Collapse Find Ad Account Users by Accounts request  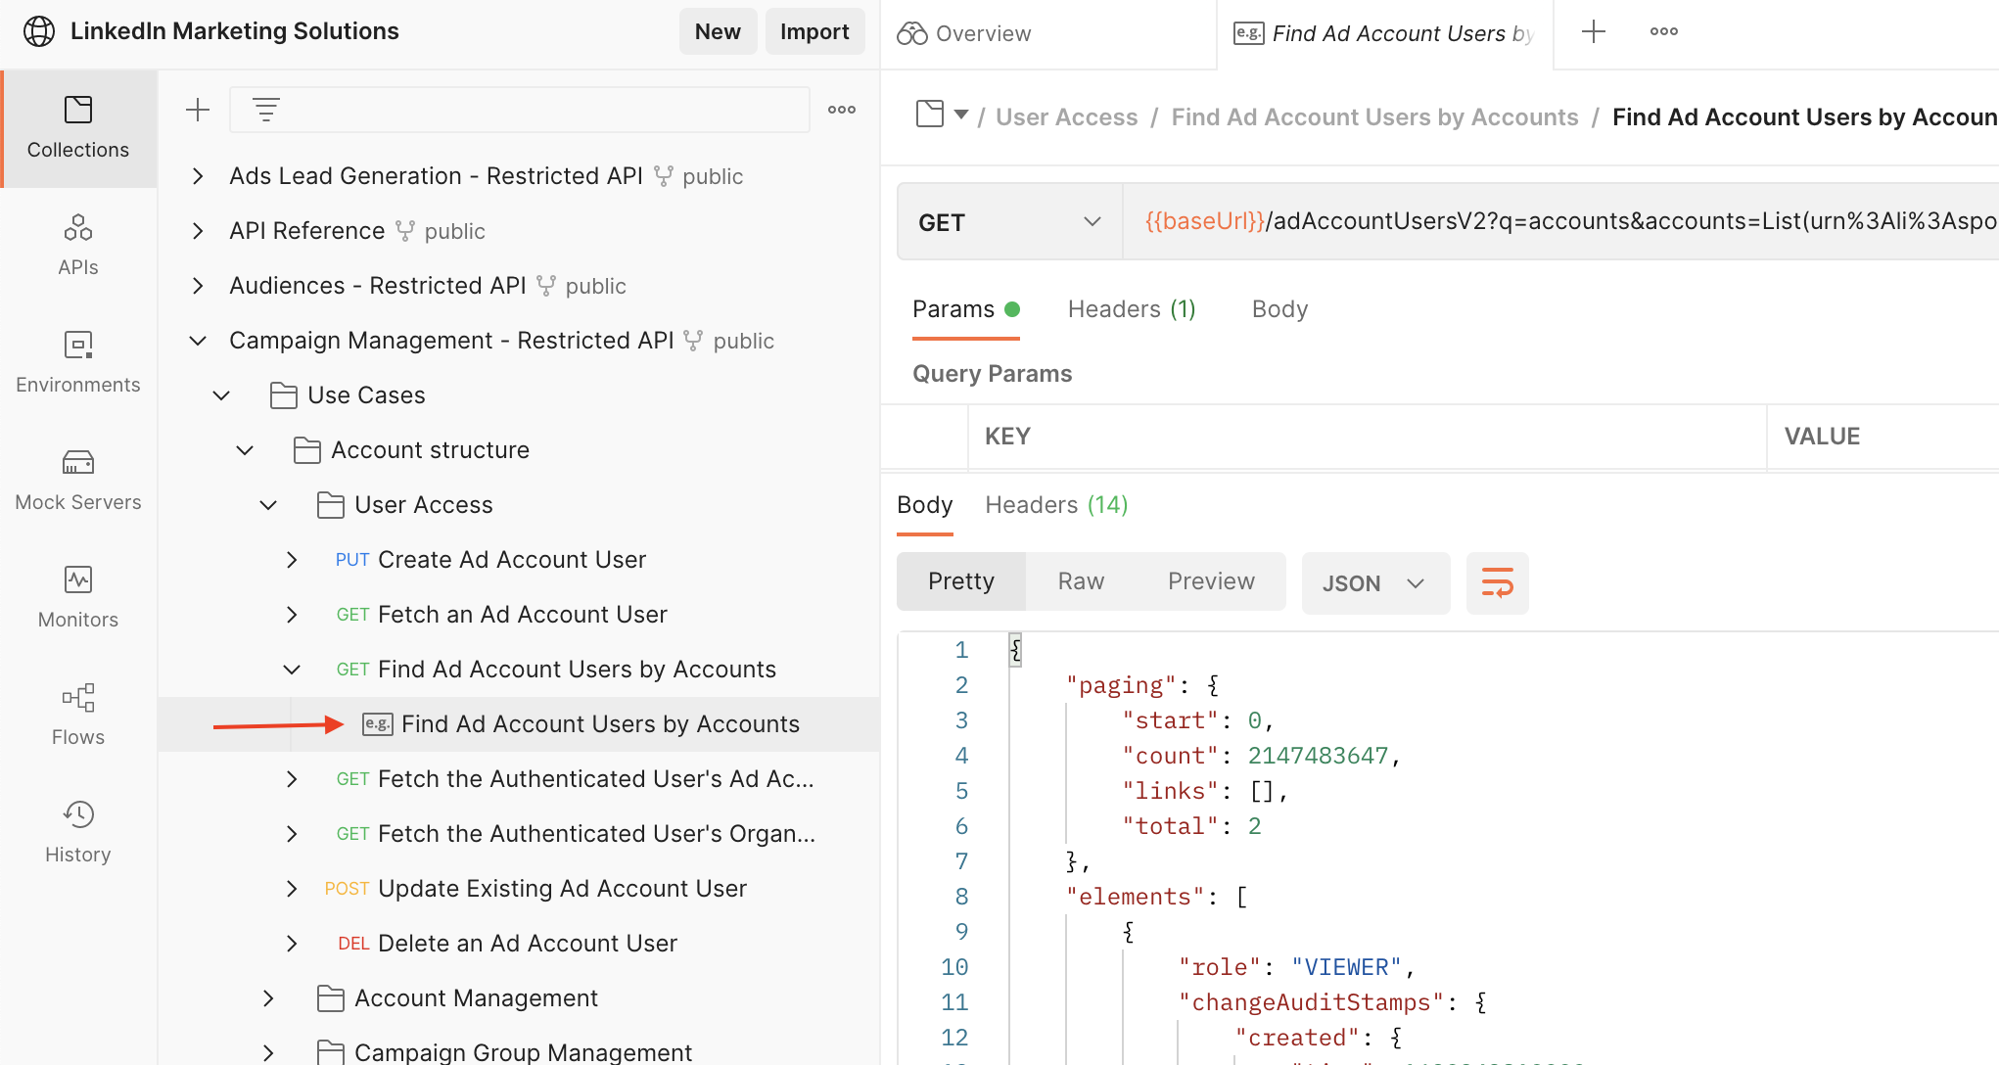click(292, 670)
